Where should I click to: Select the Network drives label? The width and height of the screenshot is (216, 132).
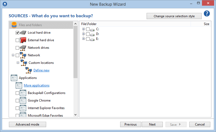(x=38, y=48)
